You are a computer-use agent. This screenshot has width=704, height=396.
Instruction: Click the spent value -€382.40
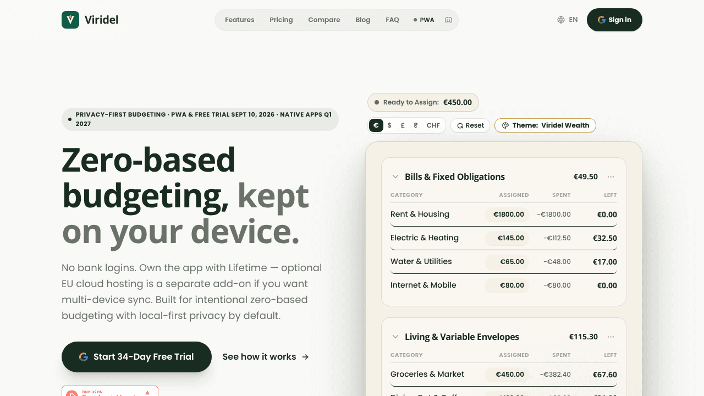555,375
